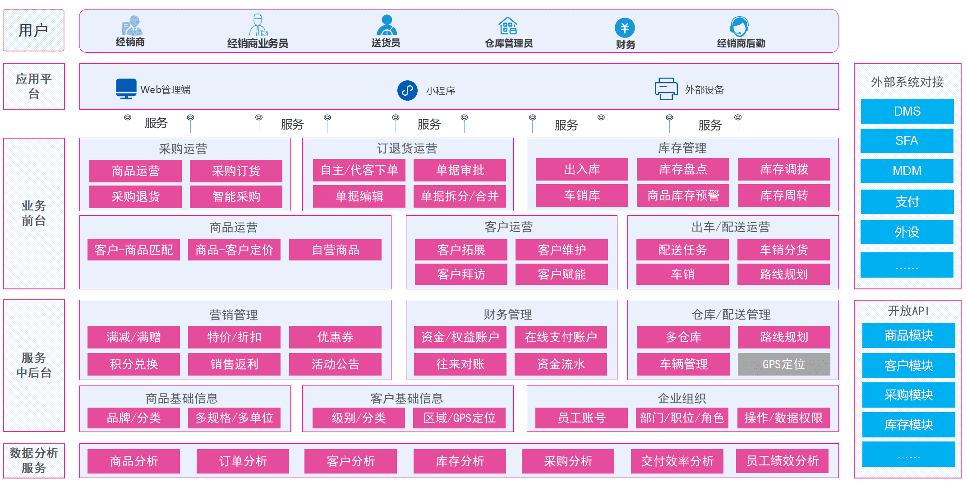Select the 客户赋能 block
The image size is (967, 483).
pos(562,274)
